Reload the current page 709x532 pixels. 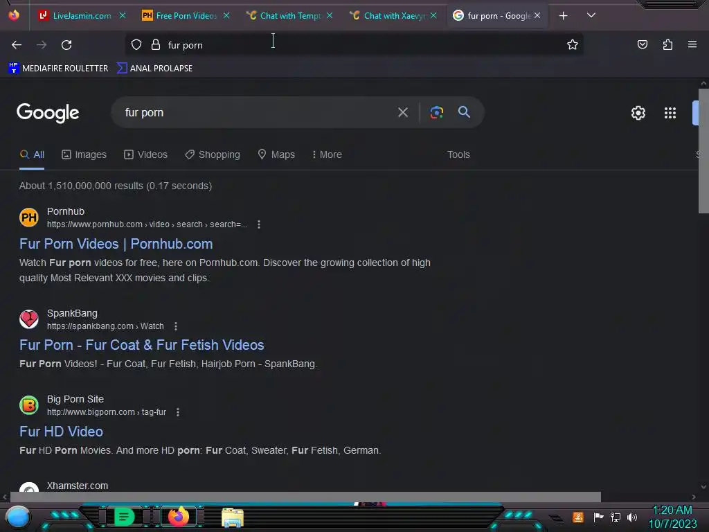tap(66, 45)
